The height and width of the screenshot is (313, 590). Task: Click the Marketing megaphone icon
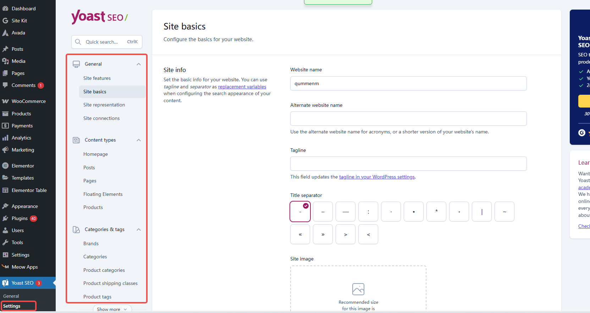click(x=5, y=150)
